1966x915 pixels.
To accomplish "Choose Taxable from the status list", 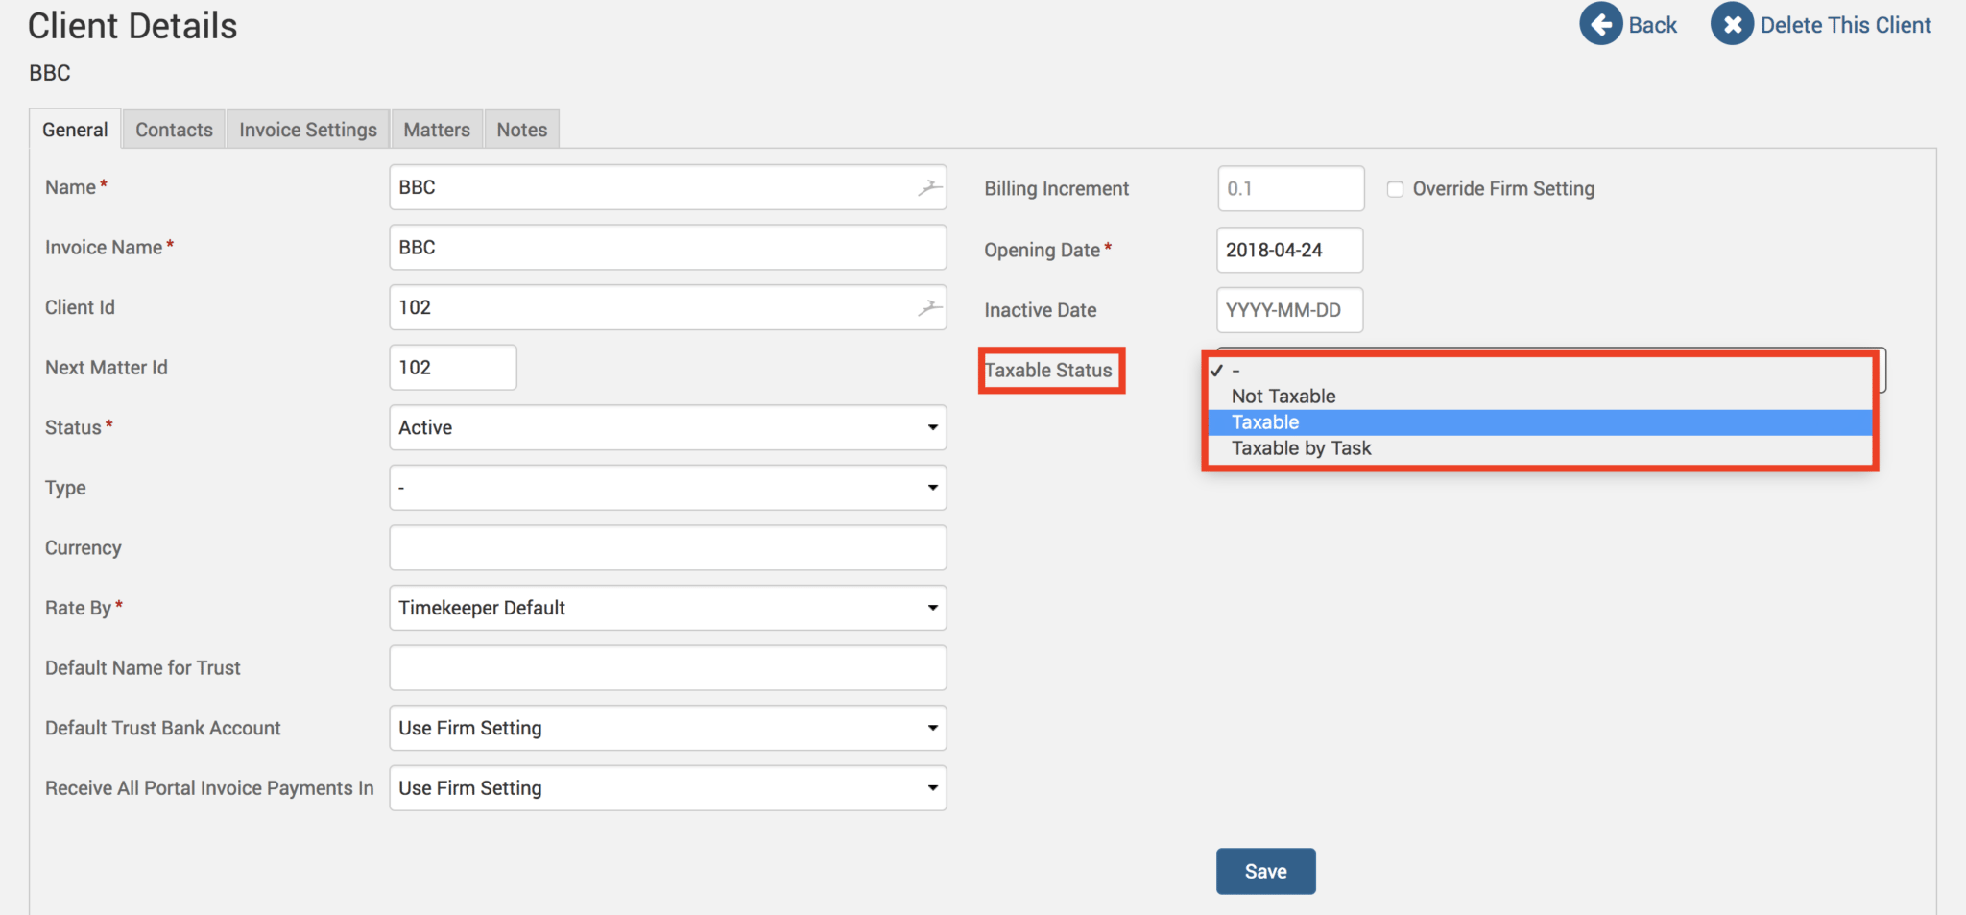I will (1265, 422).
